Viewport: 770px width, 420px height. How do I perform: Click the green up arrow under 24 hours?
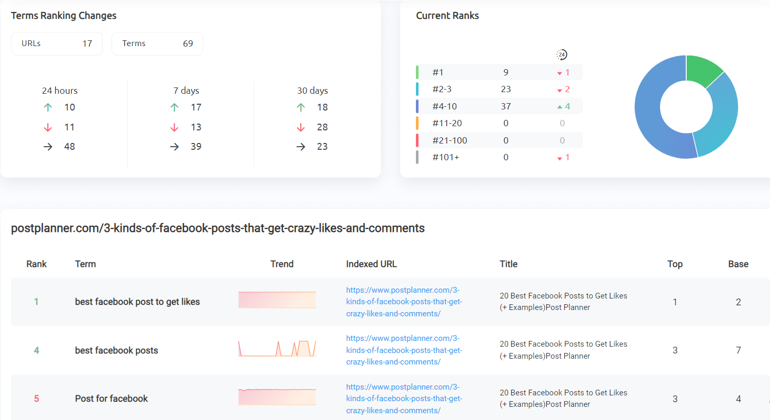coord(48,107)
